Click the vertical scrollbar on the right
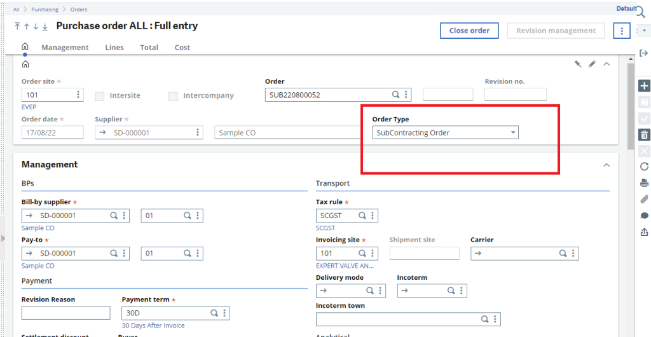The width and height of the screenshot is (651, 337). coord(631,106)
